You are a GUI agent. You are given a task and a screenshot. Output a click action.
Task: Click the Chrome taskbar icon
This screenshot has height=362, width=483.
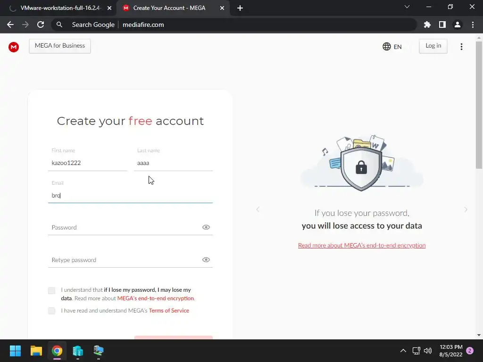(x=57, y=351)
